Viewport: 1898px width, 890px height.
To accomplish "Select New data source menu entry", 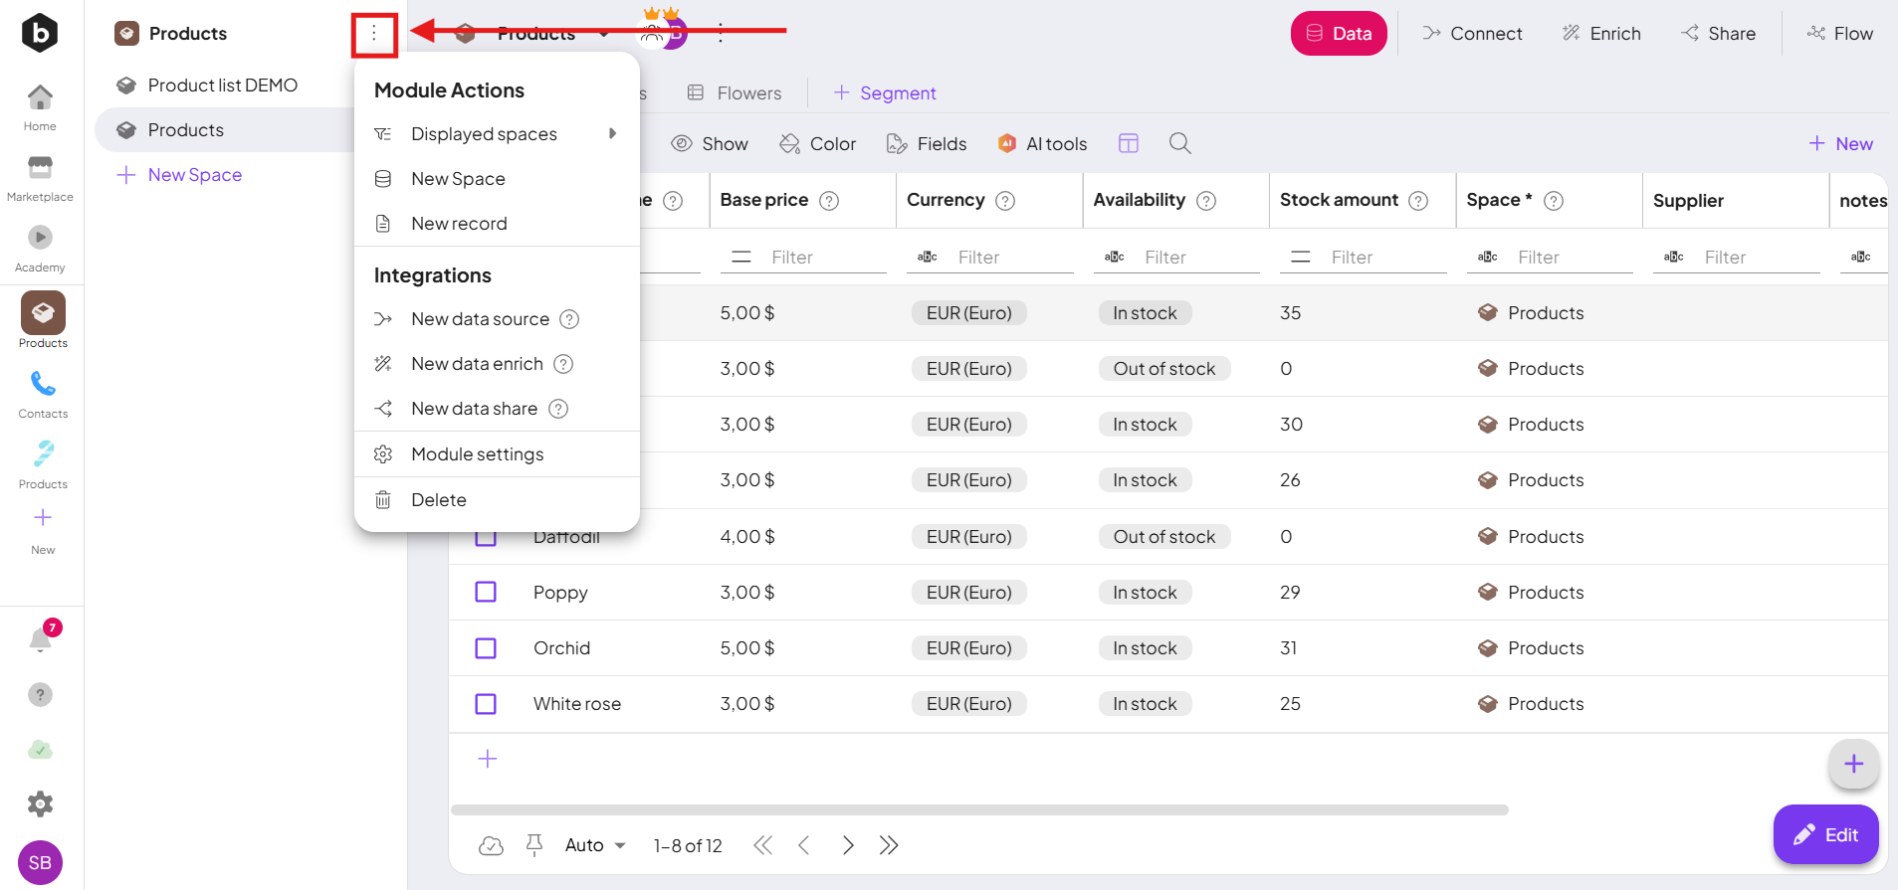I will [x=480, y=319].
